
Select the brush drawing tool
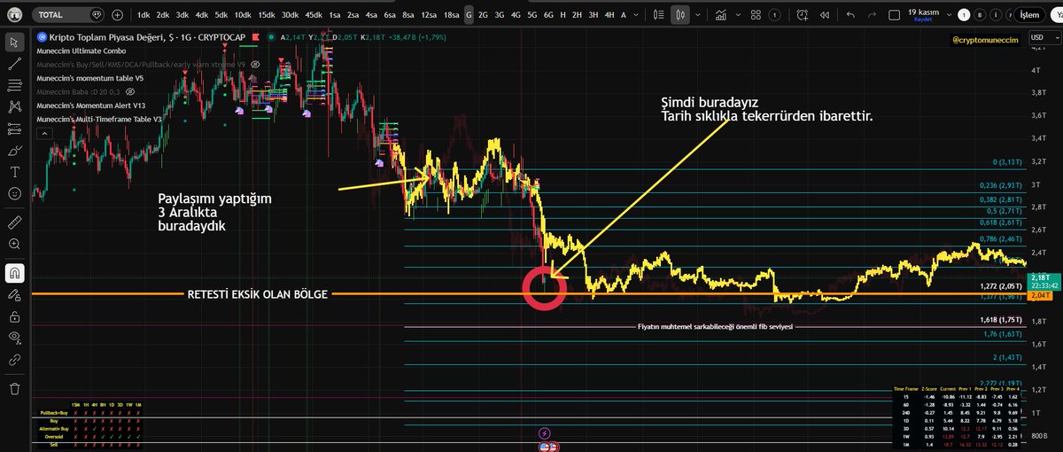tap(14, 150)
